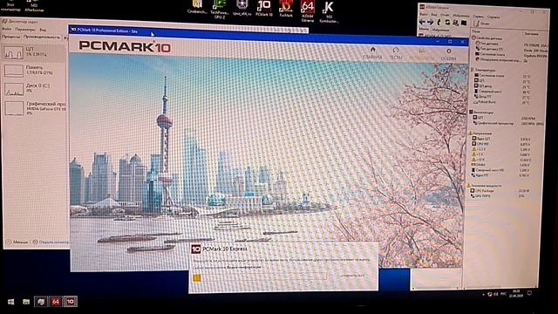The image size is (558, 314).
Task: Open PCMark 10 Results (Результаты) section
Action: click(x=421, y=54)
